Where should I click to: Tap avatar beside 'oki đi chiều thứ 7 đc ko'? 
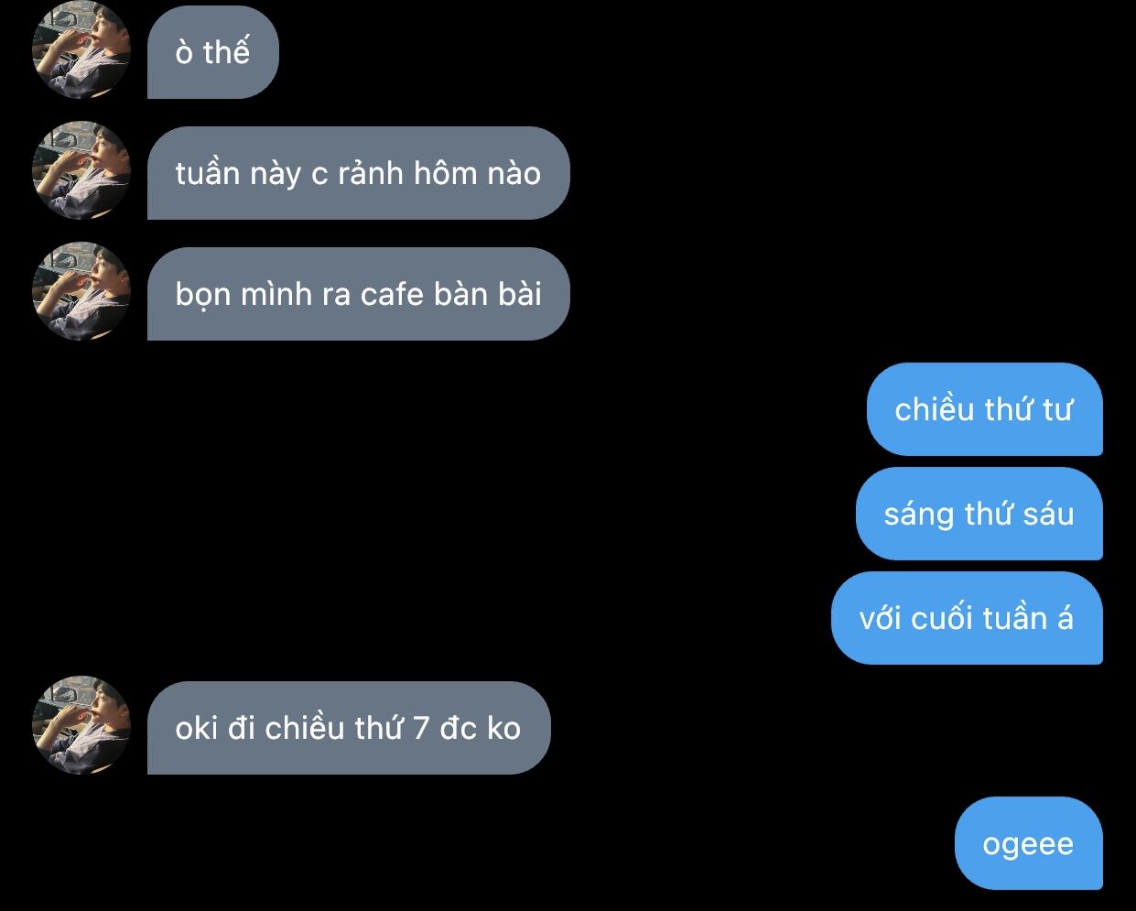click(x=81, y=727)
